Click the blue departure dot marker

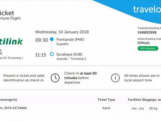pos(52,39)
